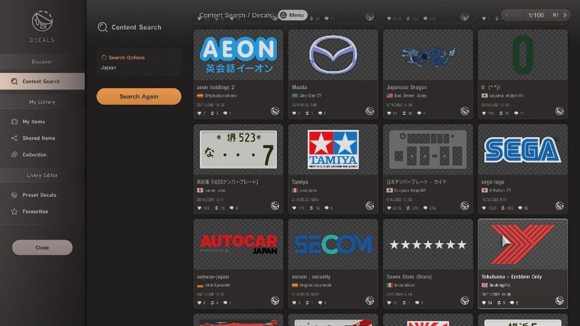The height and width of the screenshot is (326, 580).
Task: Click the heart icon on Japanese Dragon card
Action: 389,113
